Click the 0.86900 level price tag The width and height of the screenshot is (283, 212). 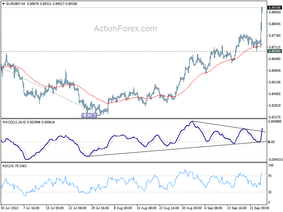click(x=275, y=51)
